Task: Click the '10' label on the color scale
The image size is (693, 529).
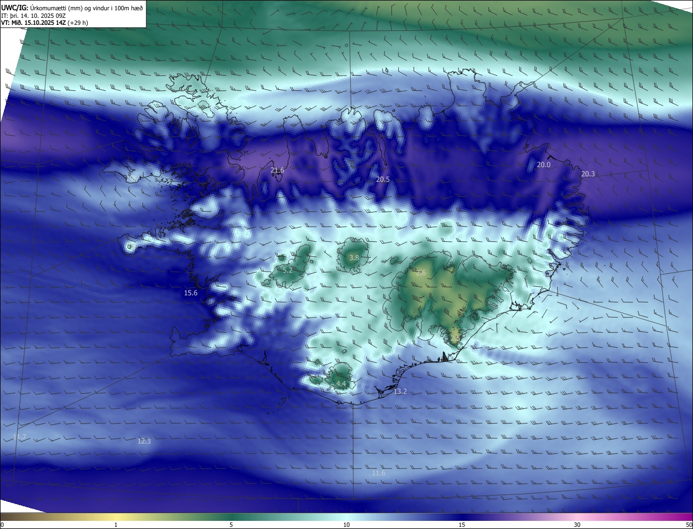Action: 346,525
